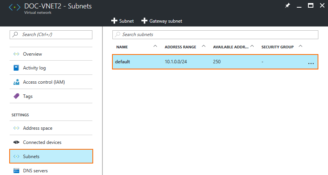328x175 pixels.
Task: Focus the Search subnets field
Action: 215,35
